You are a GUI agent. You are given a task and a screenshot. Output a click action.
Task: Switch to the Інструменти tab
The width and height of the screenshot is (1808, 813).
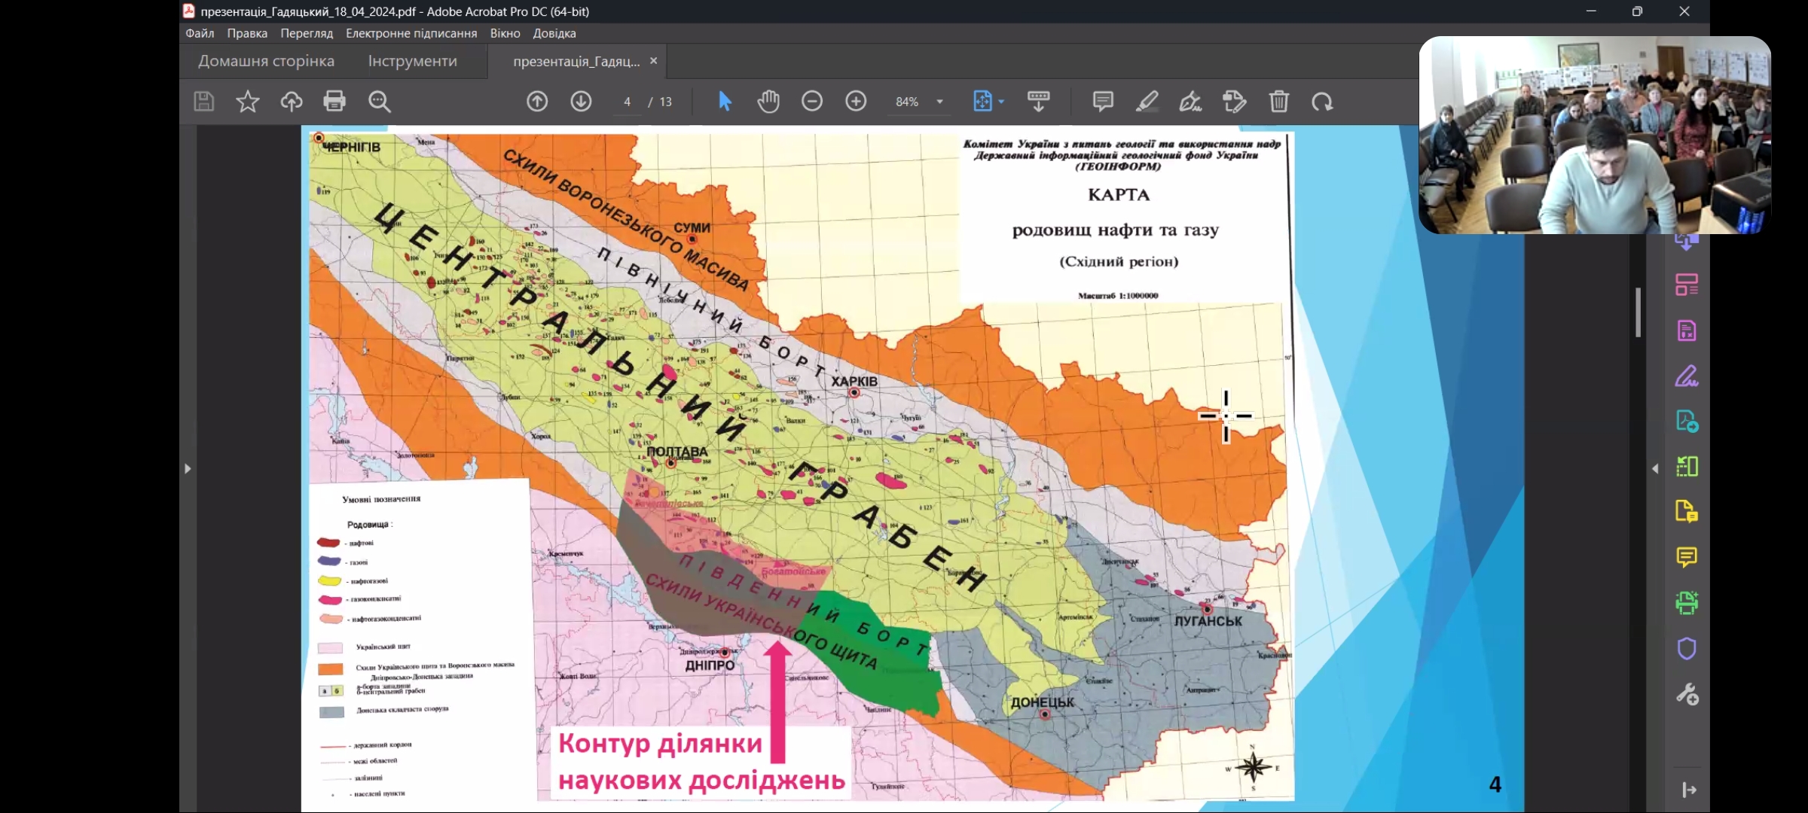pyautogui.click(x=412, y=61)
